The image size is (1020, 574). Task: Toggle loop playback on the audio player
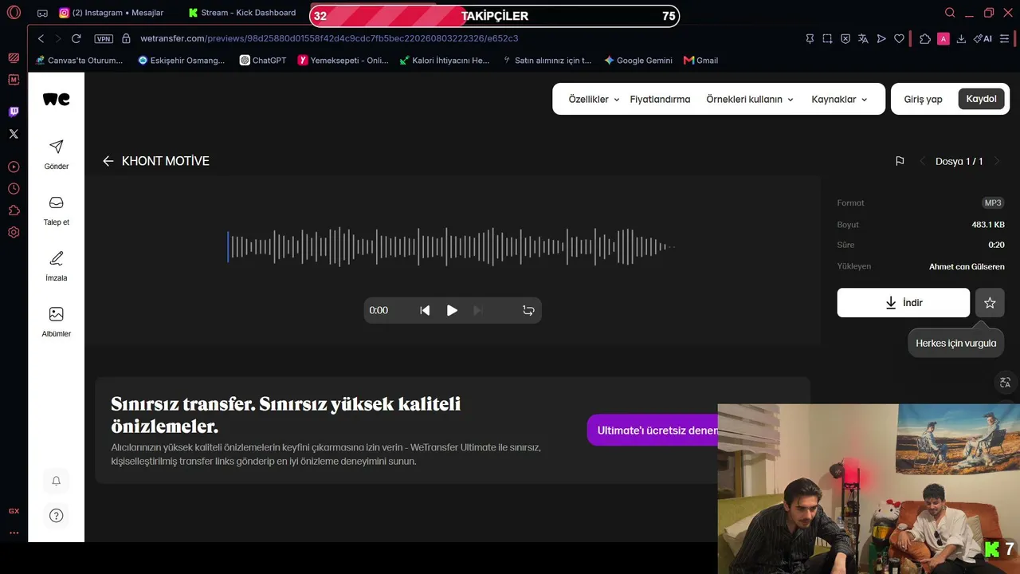(x=528, y=310)
